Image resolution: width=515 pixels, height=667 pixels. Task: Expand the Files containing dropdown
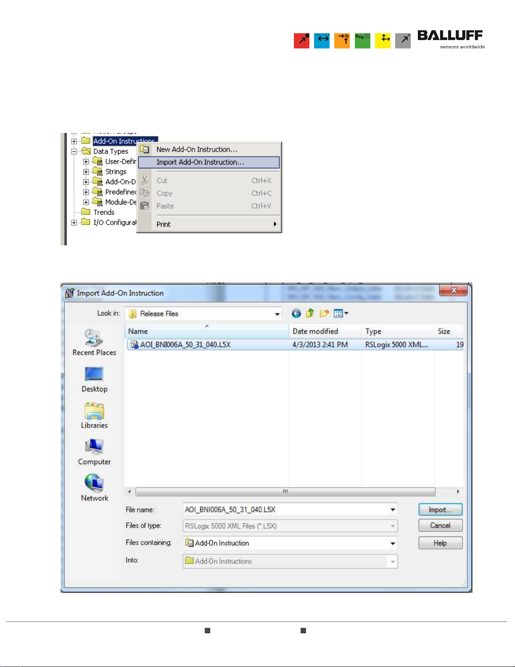pos(392,543)
